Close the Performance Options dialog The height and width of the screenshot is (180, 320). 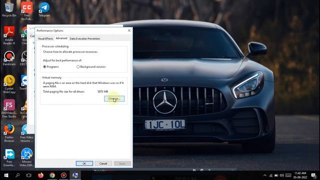tap(129, 30)
